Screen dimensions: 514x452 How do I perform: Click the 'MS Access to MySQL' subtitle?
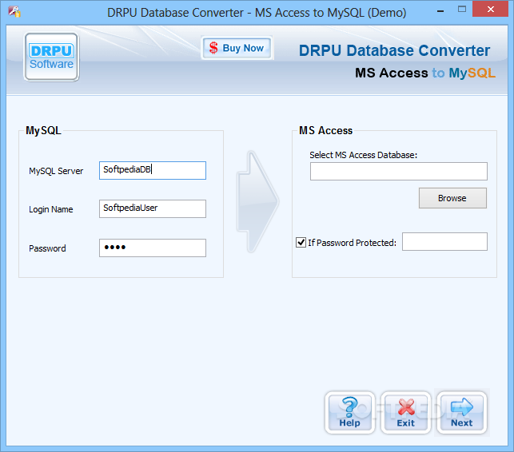[x=425, y=73]
